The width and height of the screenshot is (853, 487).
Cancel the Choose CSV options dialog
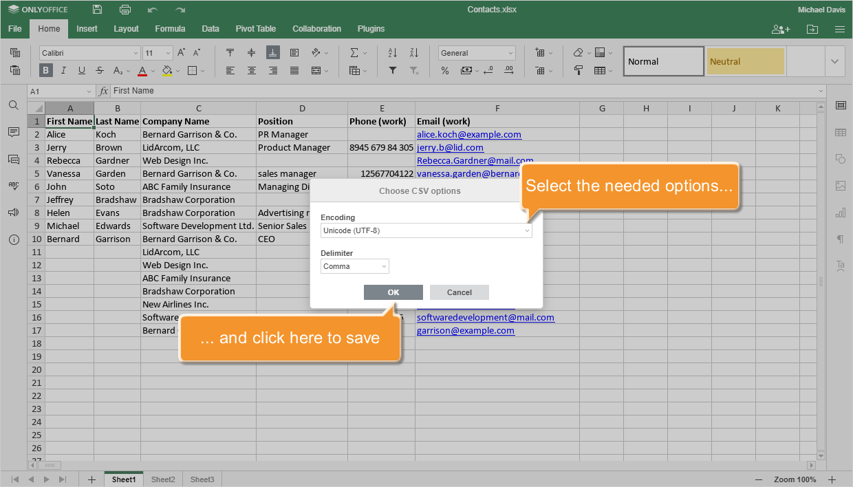tap(459, 292)
